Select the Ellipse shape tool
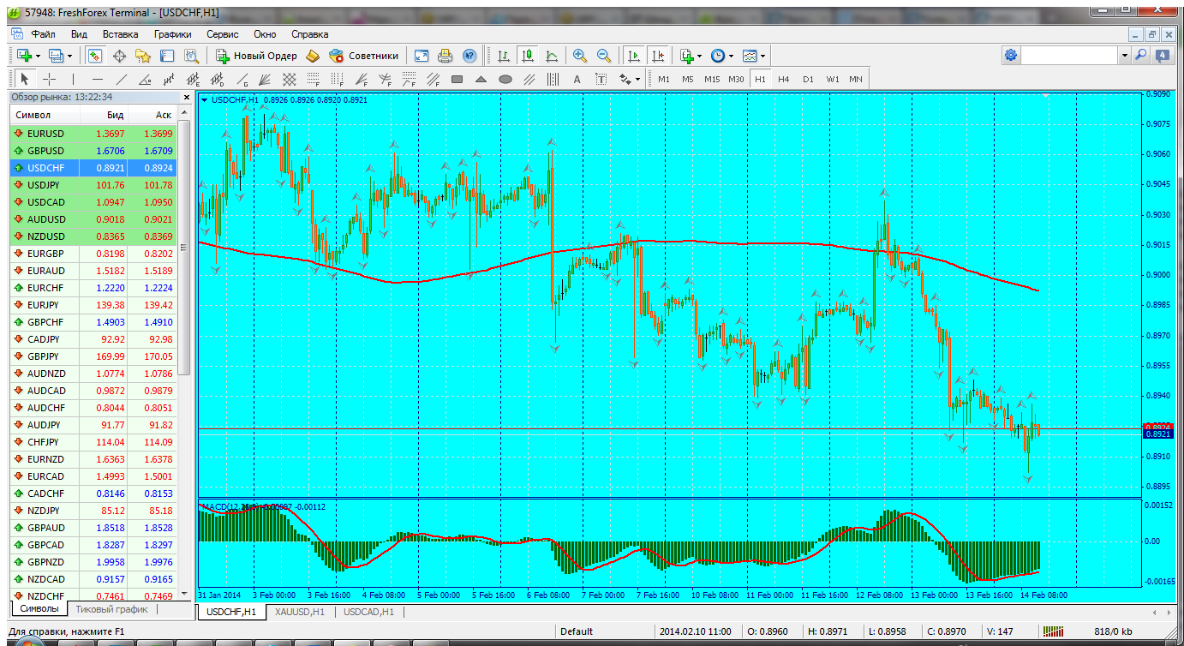Viewport: 1184px width, 646px height. coord(505,80)
